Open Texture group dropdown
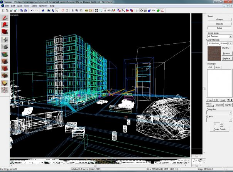This screenshot has height=172, width=233. tap(219, 36)
